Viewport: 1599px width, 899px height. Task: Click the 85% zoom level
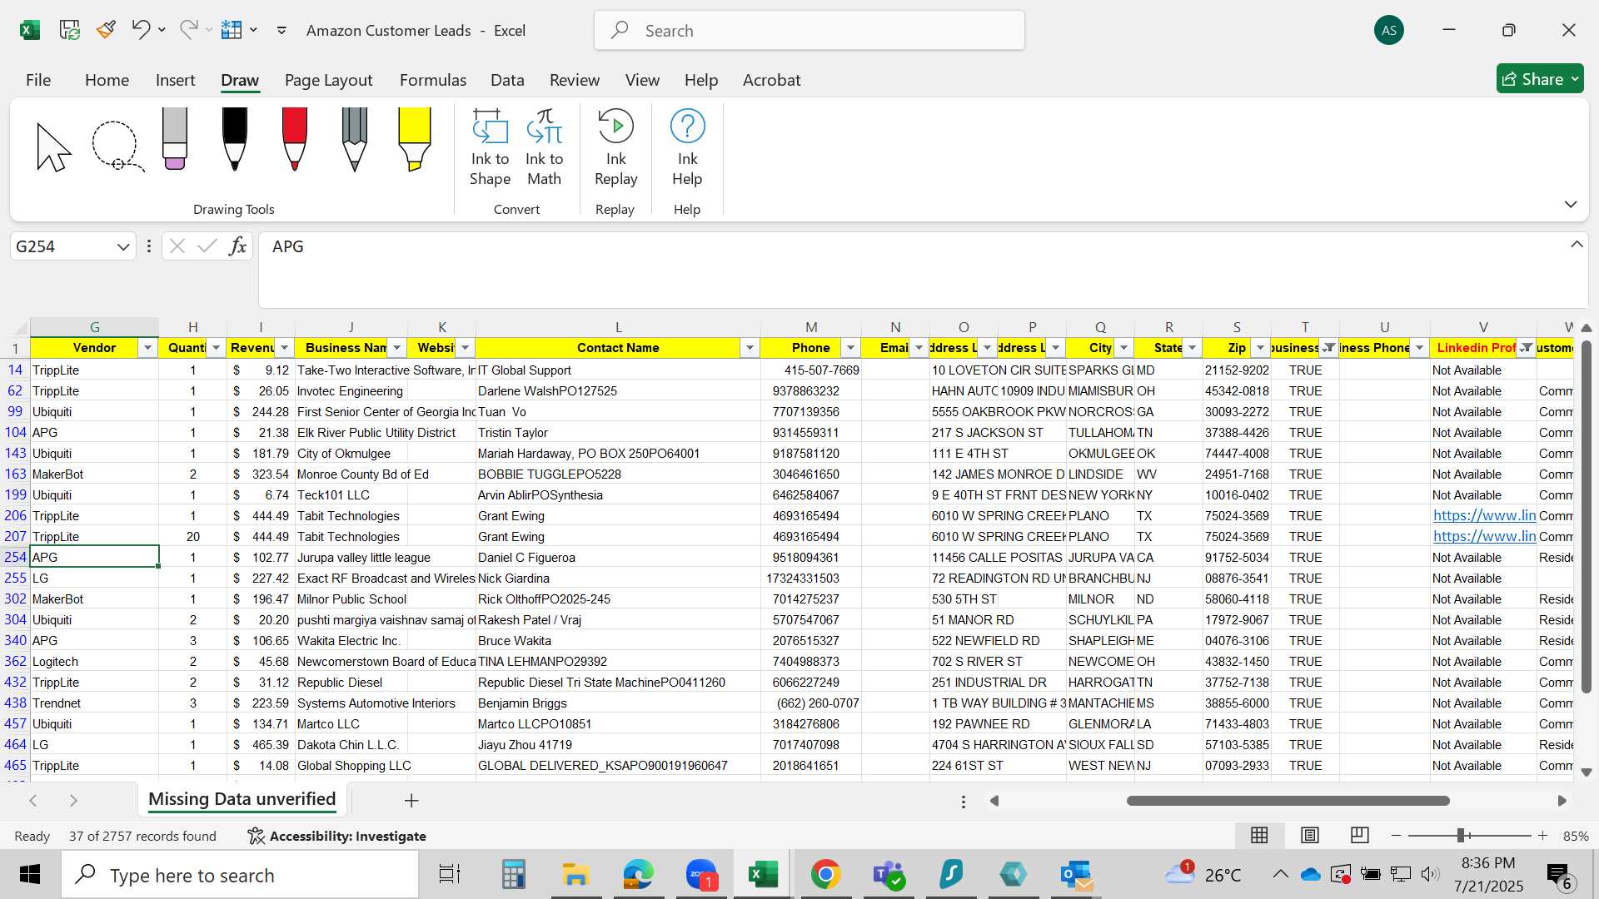click(1575, 836)
